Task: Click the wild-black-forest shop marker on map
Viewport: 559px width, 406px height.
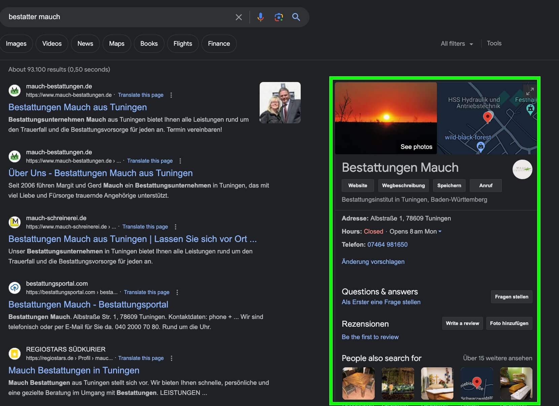Action: pos(481,147)
